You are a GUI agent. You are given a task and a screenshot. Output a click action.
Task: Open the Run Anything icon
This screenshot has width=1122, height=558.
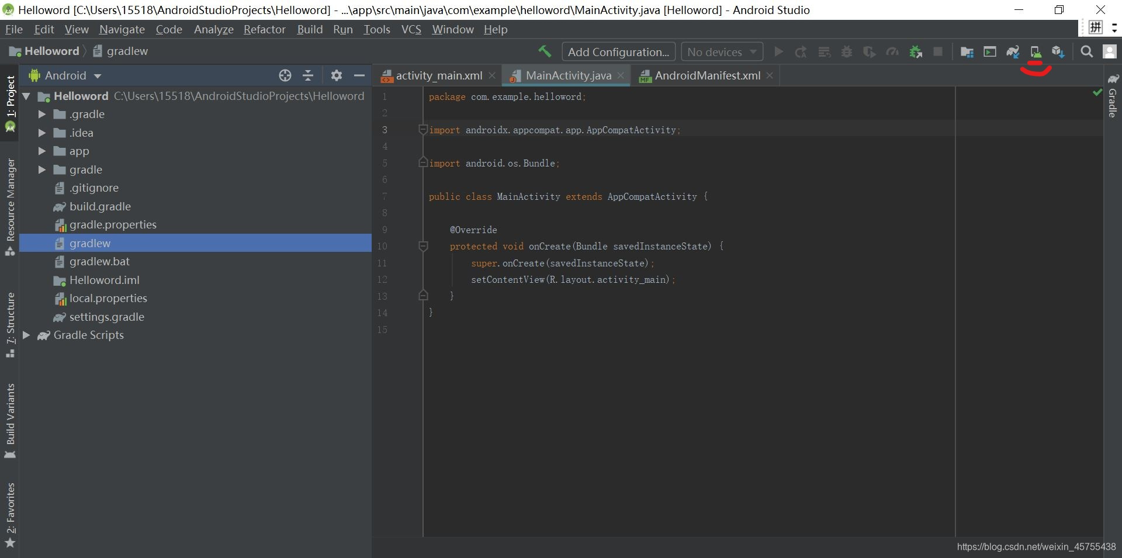point(990,52)
